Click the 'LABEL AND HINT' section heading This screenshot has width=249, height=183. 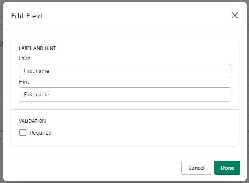tap(37, 48)
